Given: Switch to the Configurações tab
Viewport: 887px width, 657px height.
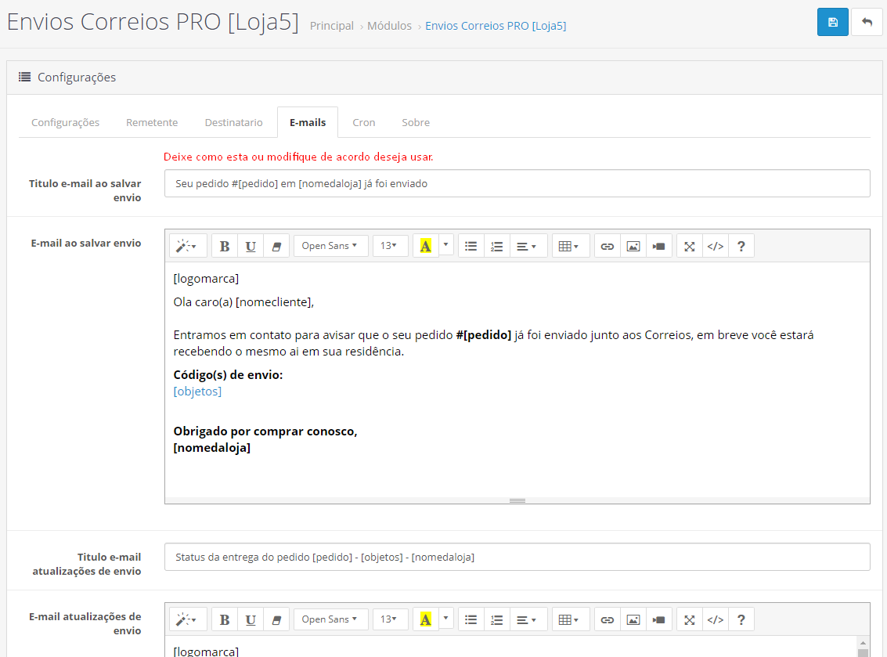Looking at the screenshot, I should tap(65, 122).
